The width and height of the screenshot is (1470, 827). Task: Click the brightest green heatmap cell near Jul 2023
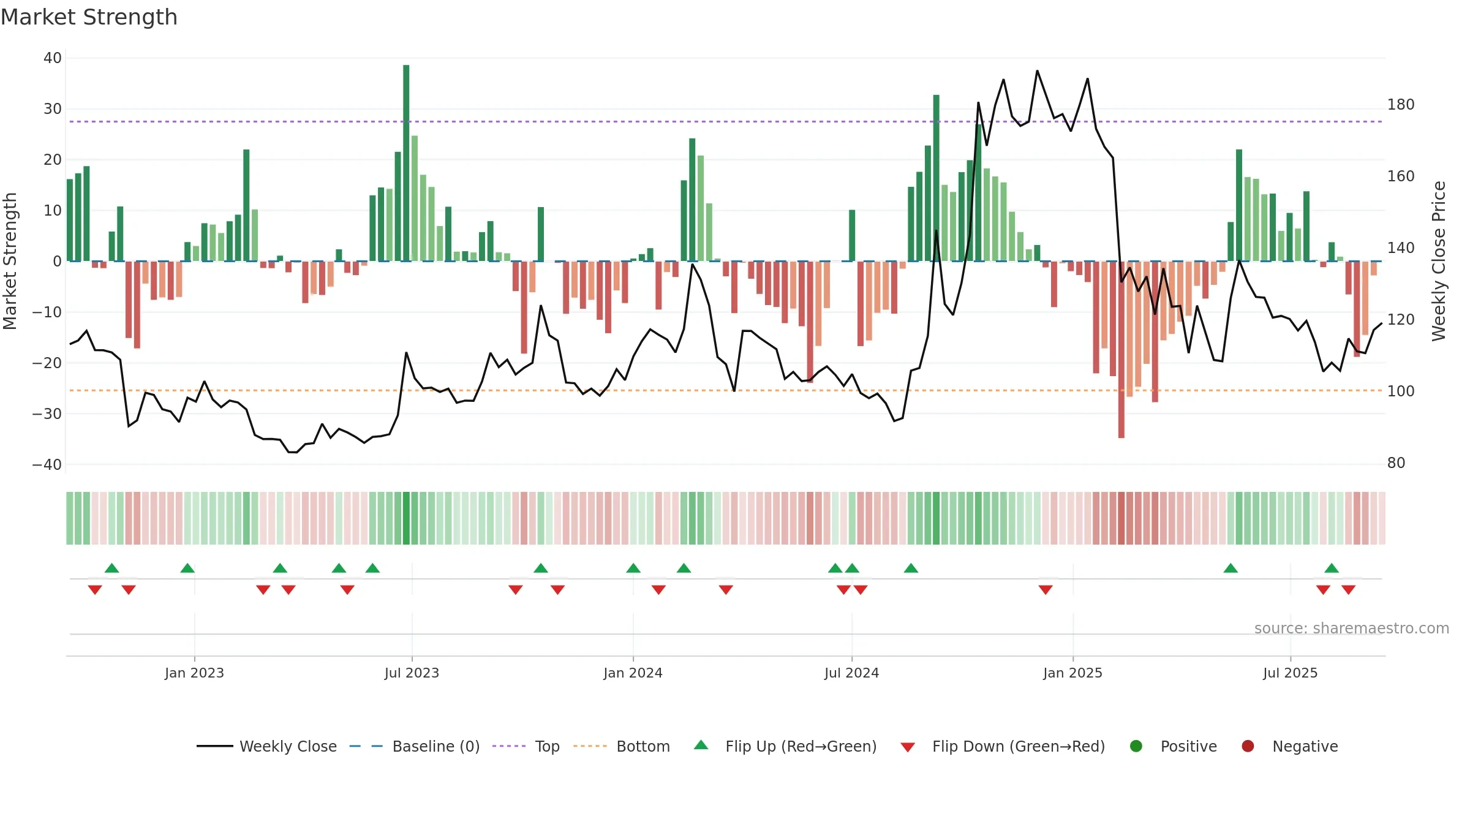[406, 518]
